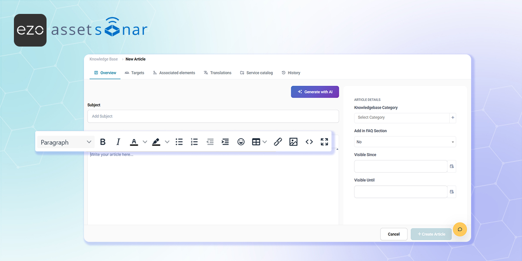
Task: Open the Add in FAQ Section dropdown
Action: [x=405, y=142]
